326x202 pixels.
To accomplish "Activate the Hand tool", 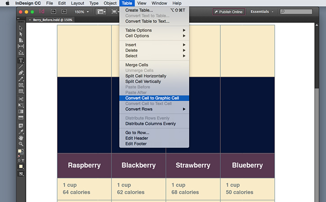I will coord(21,138).
